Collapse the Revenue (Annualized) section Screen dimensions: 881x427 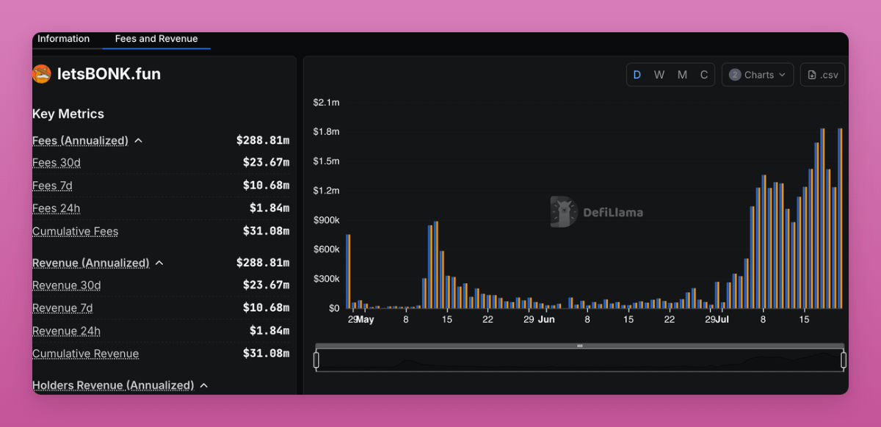tap(159, 263)
